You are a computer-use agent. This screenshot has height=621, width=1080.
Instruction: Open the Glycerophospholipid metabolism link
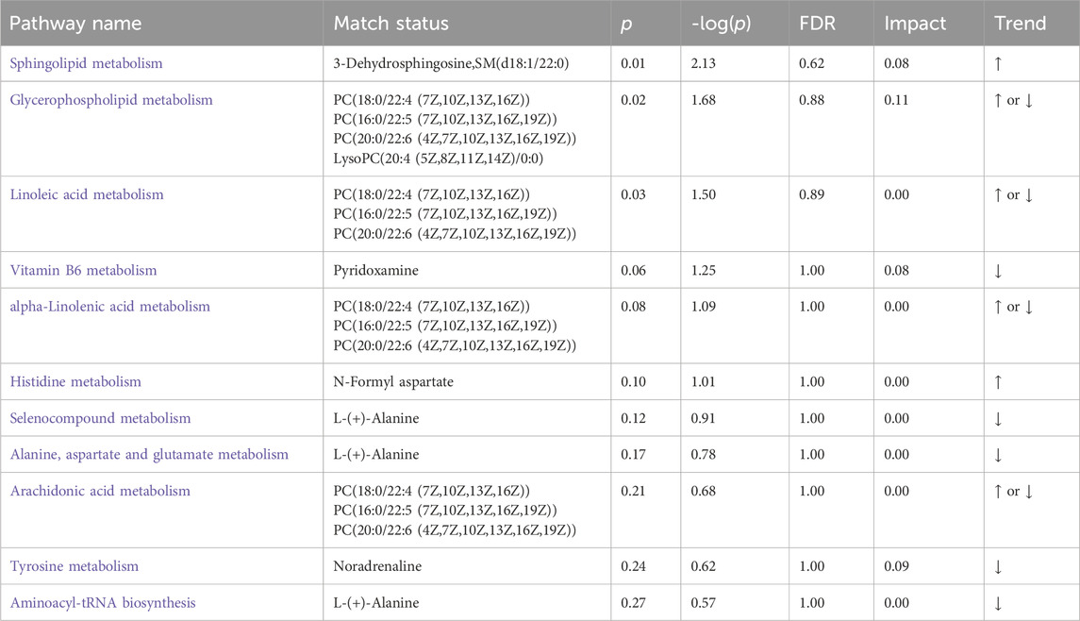[111, 100]
